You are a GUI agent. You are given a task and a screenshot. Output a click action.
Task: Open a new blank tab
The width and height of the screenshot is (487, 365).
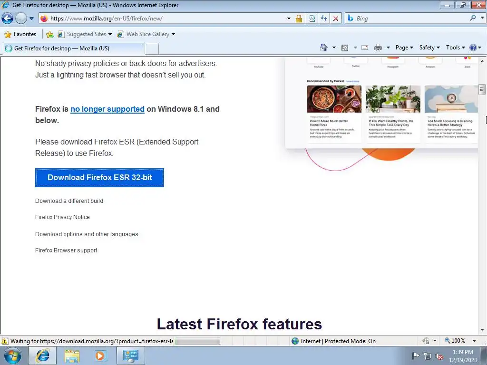tap(152, 49)
